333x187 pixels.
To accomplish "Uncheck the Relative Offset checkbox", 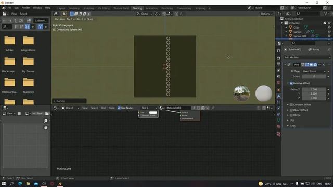I will (291, 83).
